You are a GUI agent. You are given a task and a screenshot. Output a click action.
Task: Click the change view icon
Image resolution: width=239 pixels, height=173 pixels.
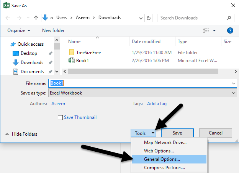(x=206, y=30)
